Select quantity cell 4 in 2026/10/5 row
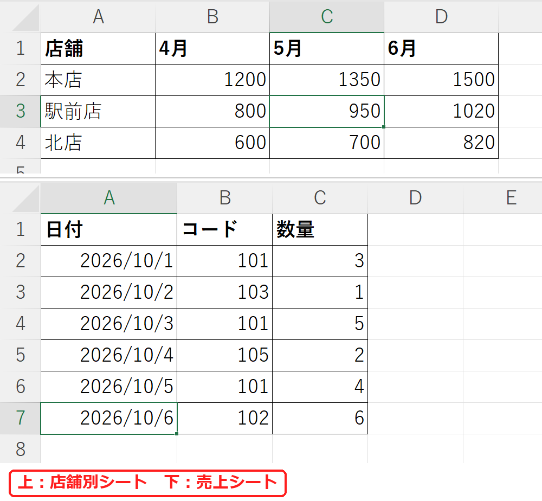Image resolution: width=542 pixels, height=501 pixels. click(x=320, y=387)
